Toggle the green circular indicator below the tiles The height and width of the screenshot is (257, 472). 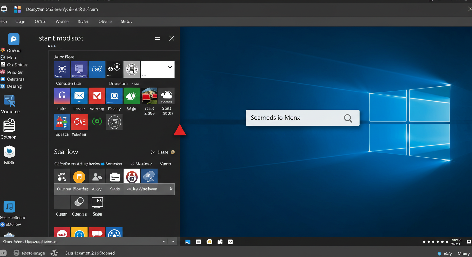tap(97, 122)
